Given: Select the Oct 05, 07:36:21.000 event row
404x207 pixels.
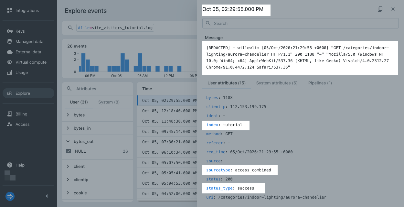Looking at the screenshot, I should tap(167, 142).
